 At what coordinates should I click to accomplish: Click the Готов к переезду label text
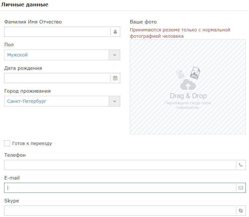click(32, 143)
